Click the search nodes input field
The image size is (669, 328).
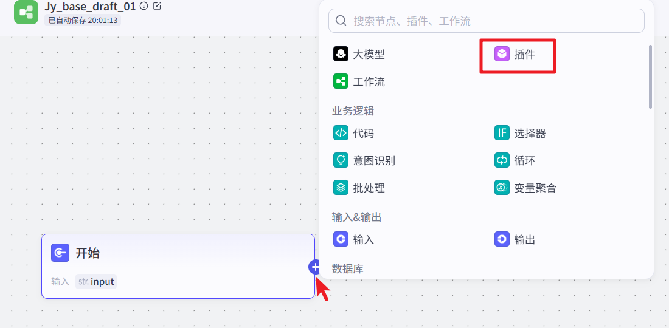(x=487, y=21)
